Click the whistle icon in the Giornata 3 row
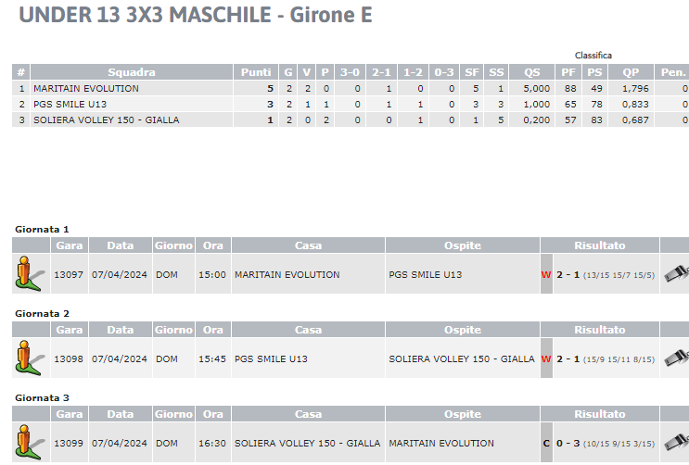Image resolution: width=689 pixels, height=465 pixels. 676,442
